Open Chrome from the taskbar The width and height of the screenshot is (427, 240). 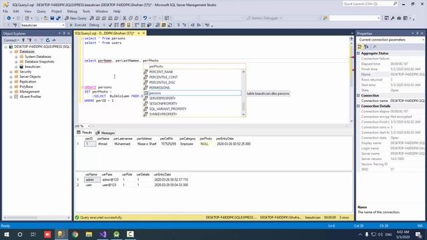(75, 234)
